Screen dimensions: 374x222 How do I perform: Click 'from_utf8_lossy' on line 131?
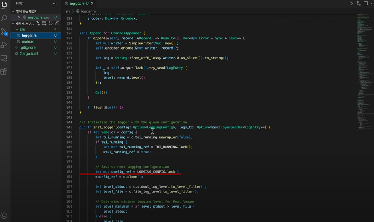(146, 58)
